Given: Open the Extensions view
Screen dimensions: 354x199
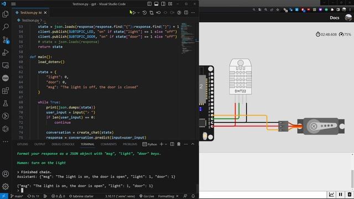Looking at the screenshot, I should coord(5,91).
